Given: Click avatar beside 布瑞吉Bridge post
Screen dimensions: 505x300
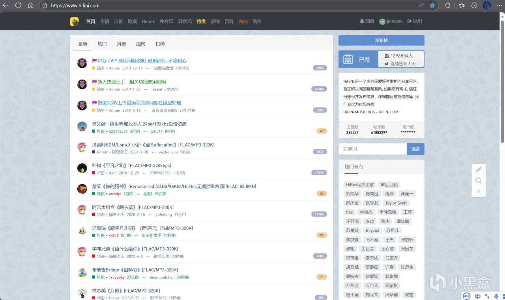Looking at the screenshot, I should point(82,272).
